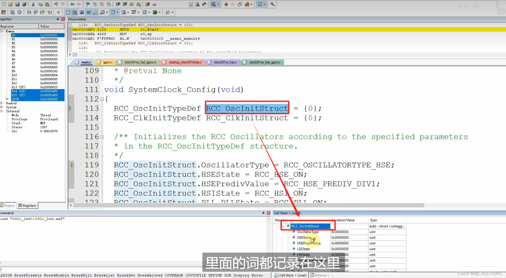Paste from clipboard
The image size is (506, 278).
tap(47, 4)
